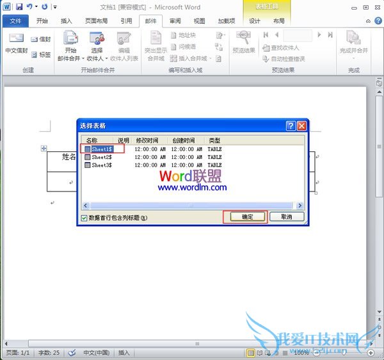Click the 自动检查错误 button
The image size is (384, 360).
click(x=284, y=59)
